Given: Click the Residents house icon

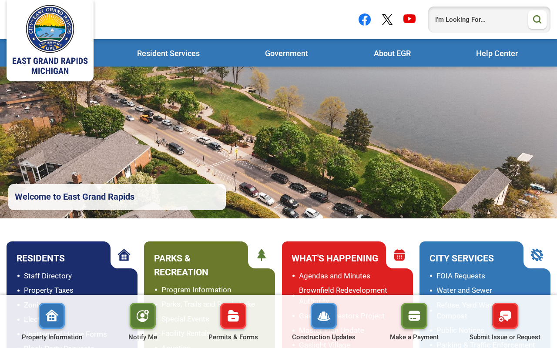Looking at the screenshot, I should coord(124,255).
